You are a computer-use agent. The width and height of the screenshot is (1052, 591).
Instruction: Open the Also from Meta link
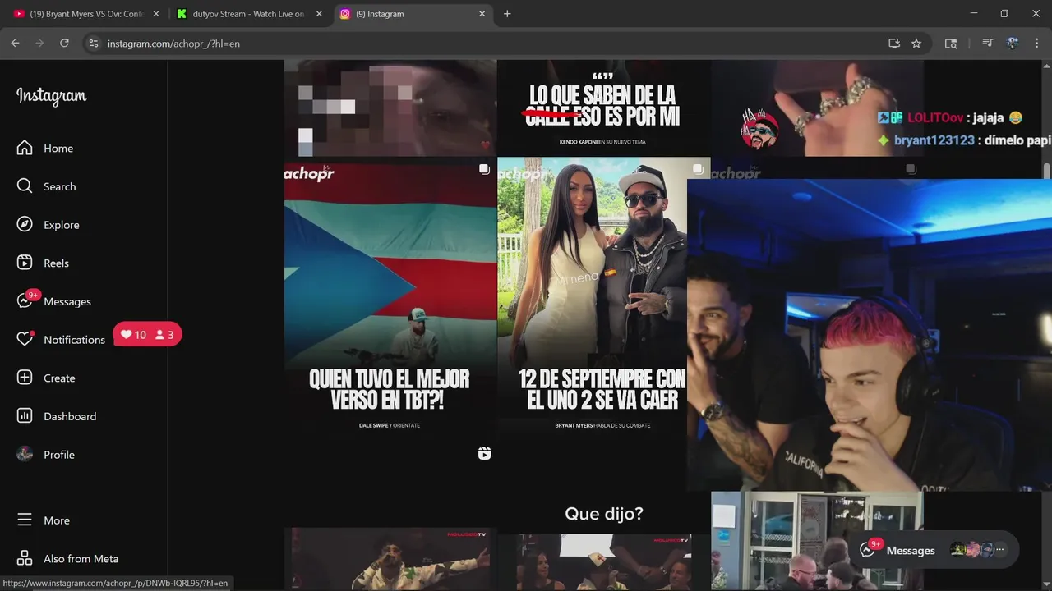[81, 559]
